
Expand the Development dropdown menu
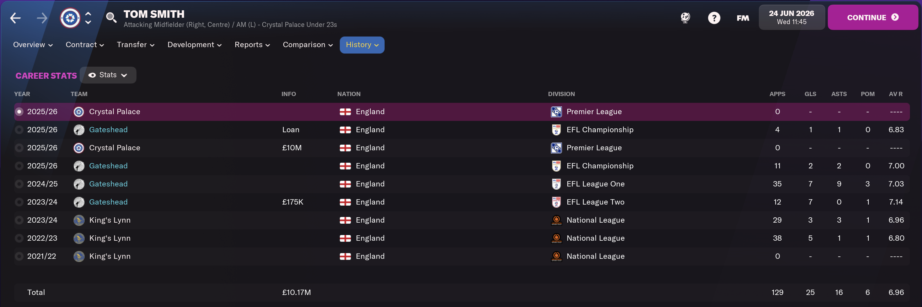pos(194,45)
